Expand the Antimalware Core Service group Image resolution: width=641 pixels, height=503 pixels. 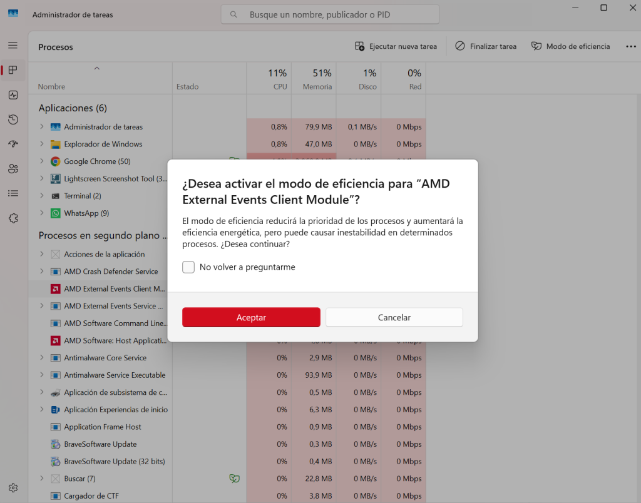pos(42,357)
